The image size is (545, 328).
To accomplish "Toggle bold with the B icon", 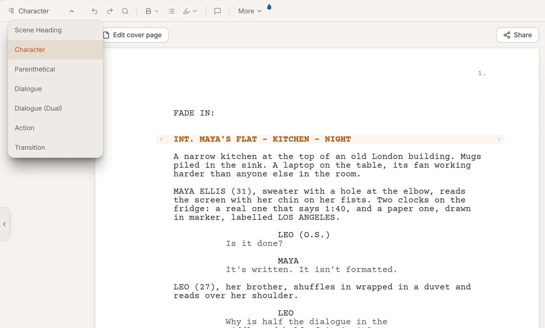I will click(x=148, y=11).
